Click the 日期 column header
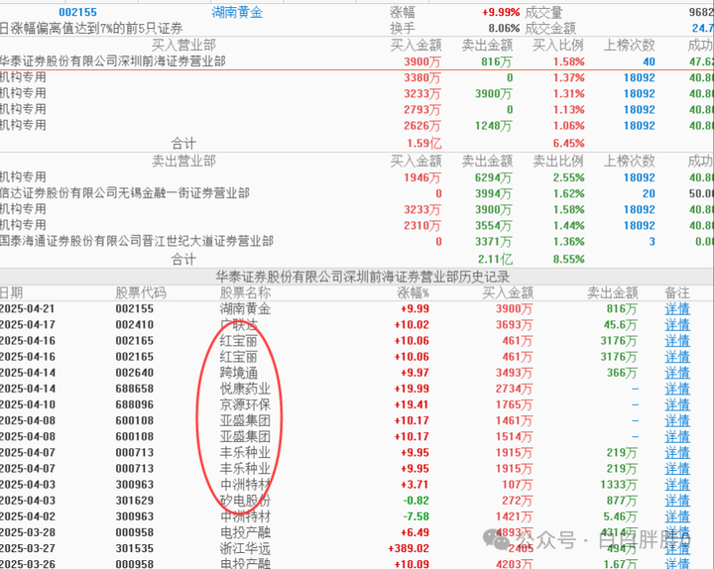714x569 pixels. point(11,292)
